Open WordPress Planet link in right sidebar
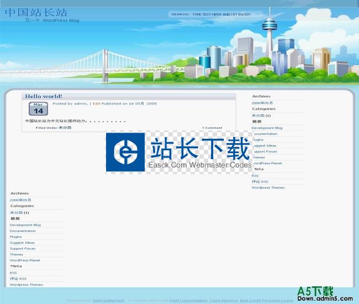The width and height of the screenshot is (359, 304). [x=267, y=163]
